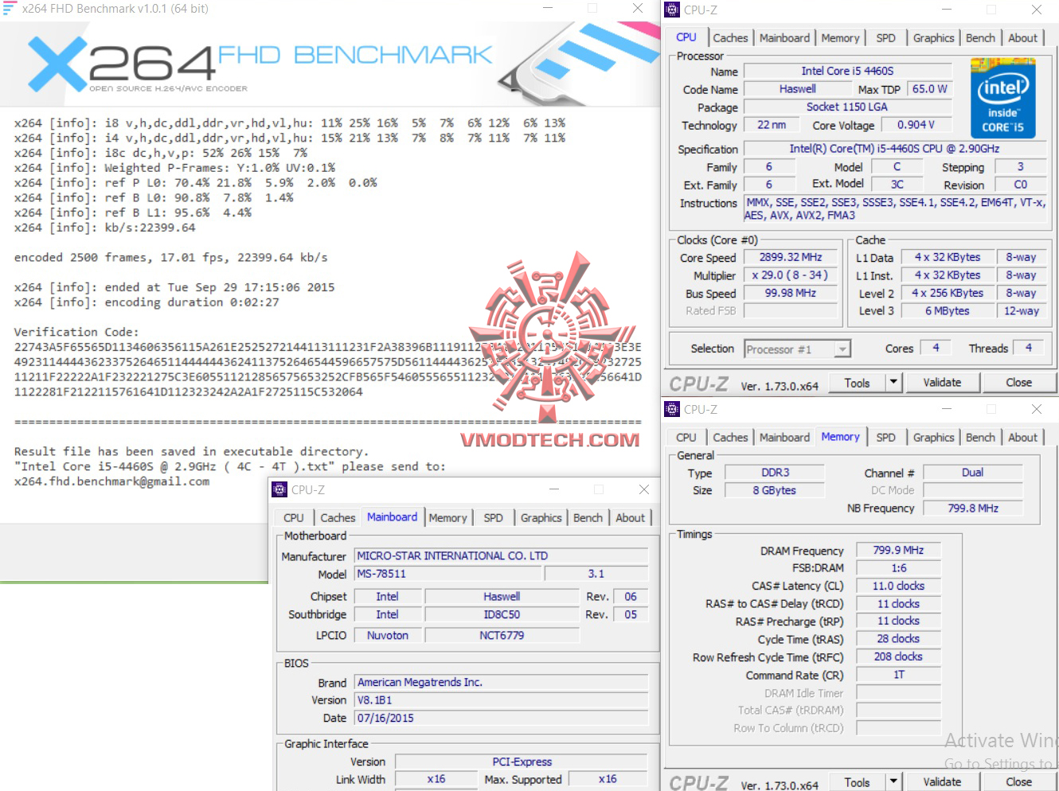Click the memory Size value "8 GBytes"
The image size is (1059, 791).
[x=775, y=491]
